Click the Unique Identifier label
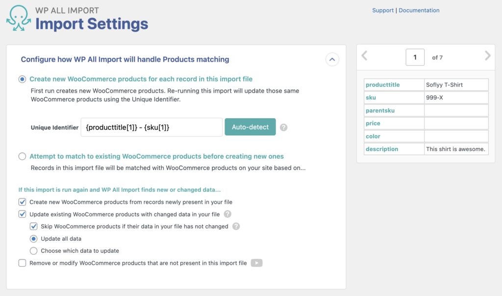Screen dimensions: 502x296 (x=54, y=127)
